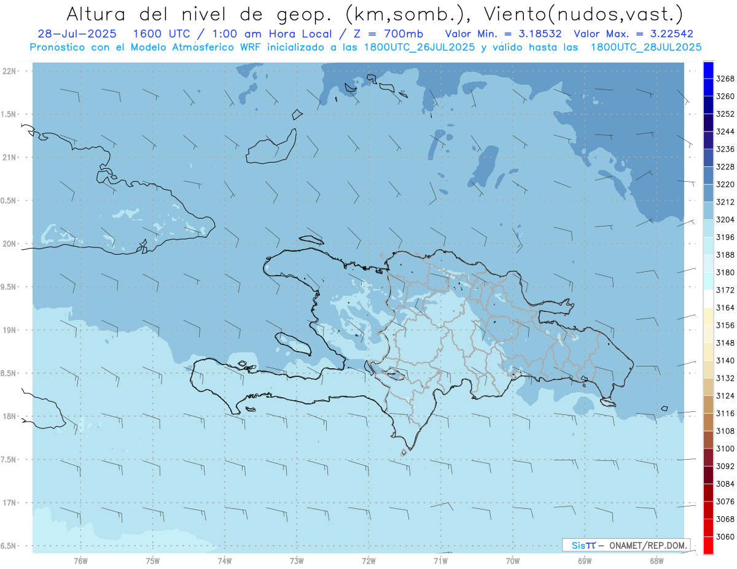Click the 20N latitude axis label
Viewport: 737px width, 569px height.
click(x=10, y=244)
